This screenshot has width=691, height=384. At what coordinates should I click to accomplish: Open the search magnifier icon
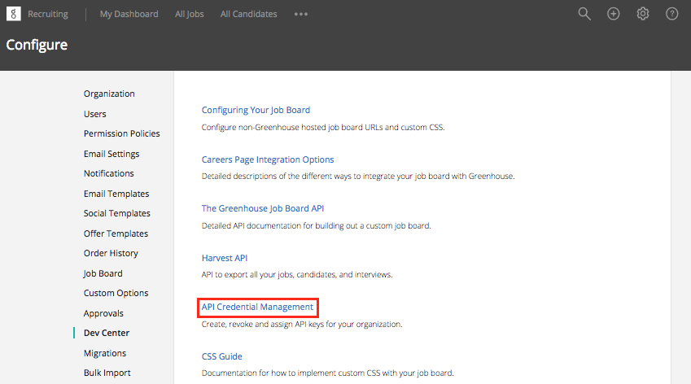(x=584, y=14)
